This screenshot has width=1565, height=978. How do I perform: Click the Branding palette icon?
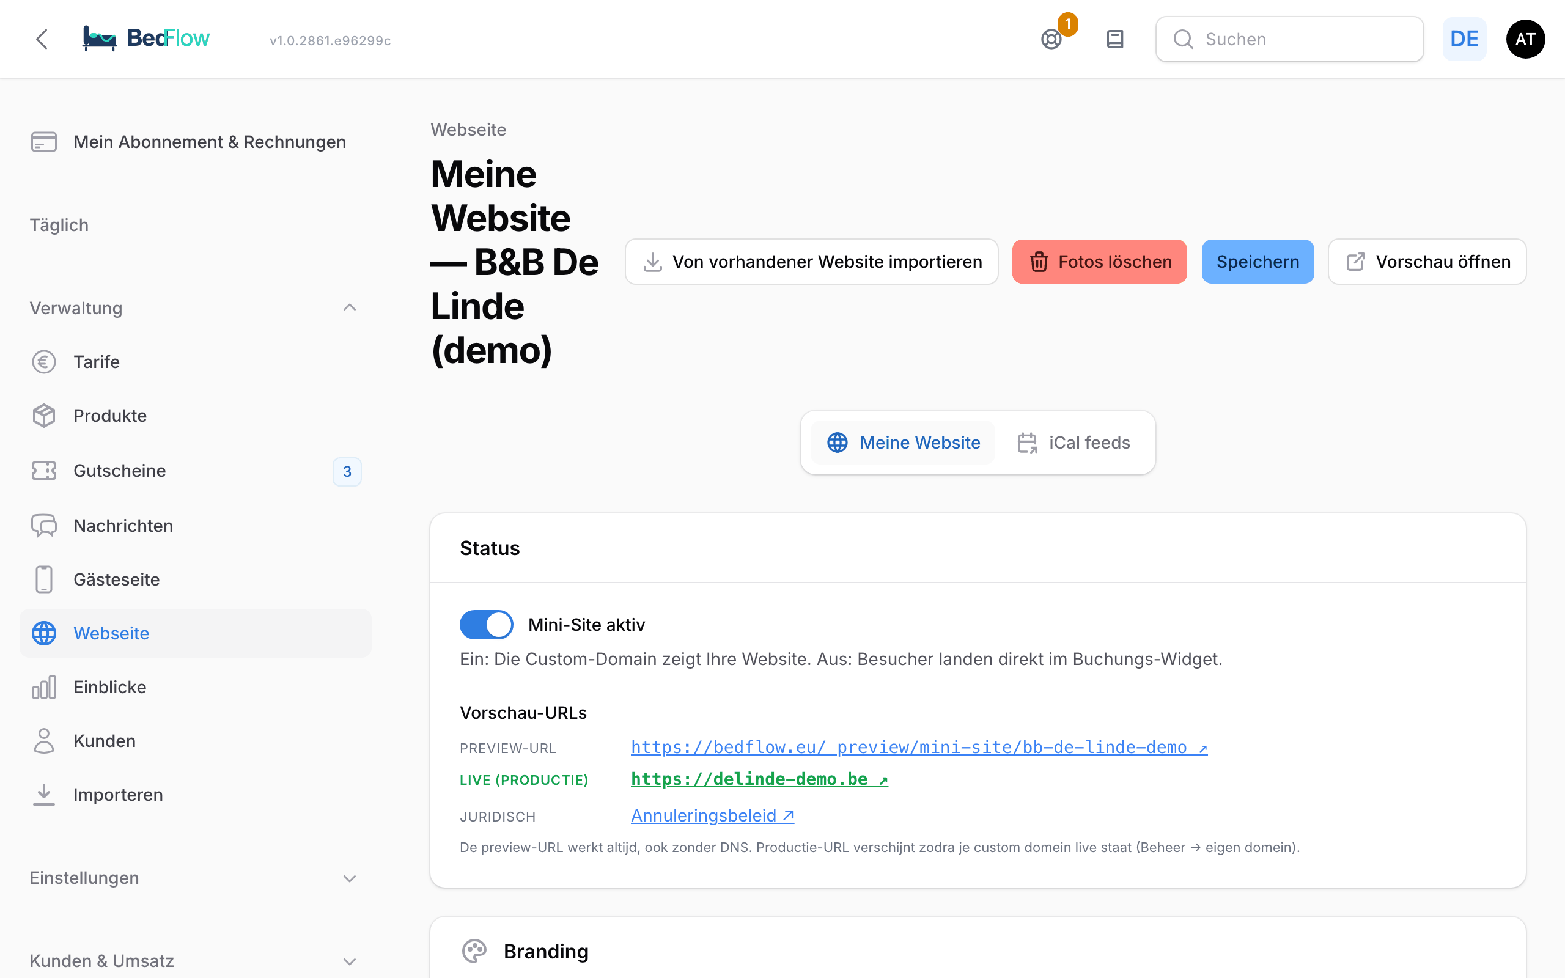474,952
